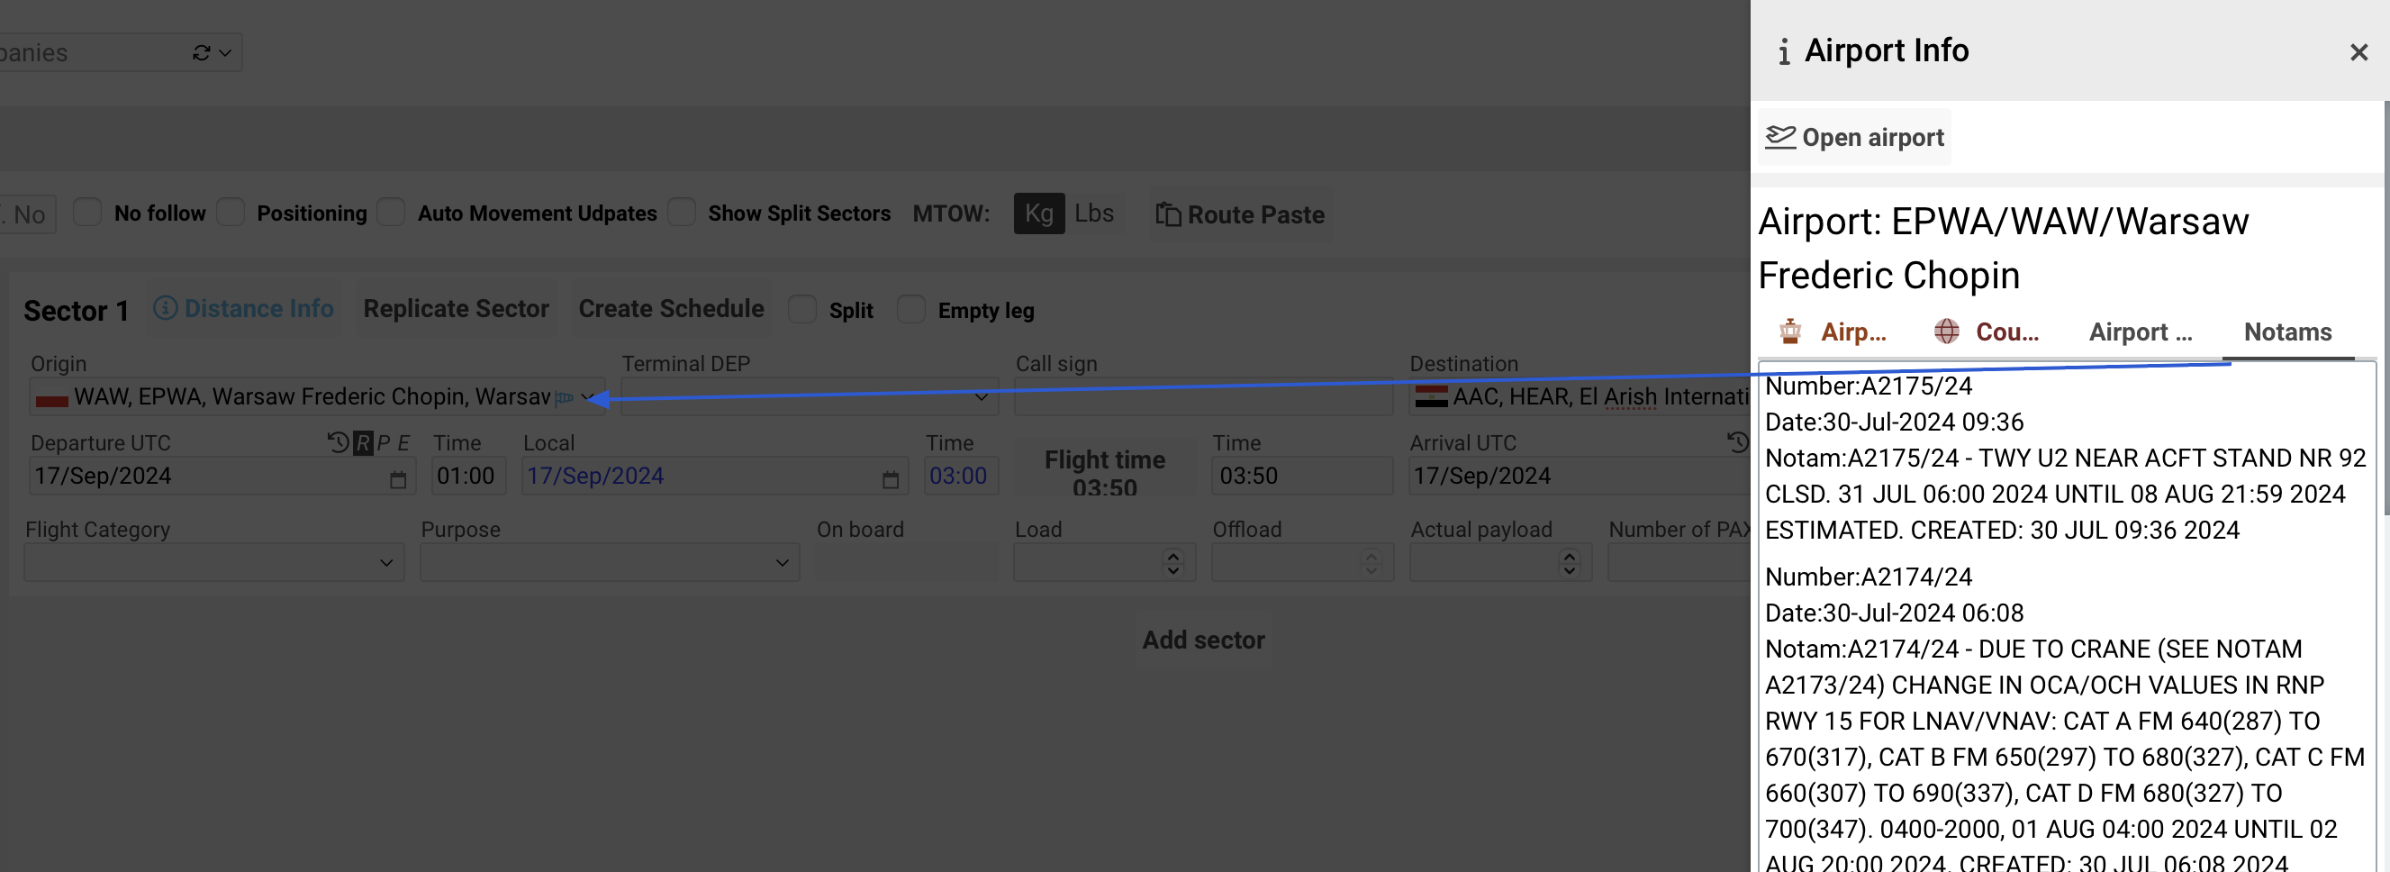The width and height of the screenshot is (2390, 872).
Task: Click the windsock airport info icon in Origin field
Action: tap(563, 398)
